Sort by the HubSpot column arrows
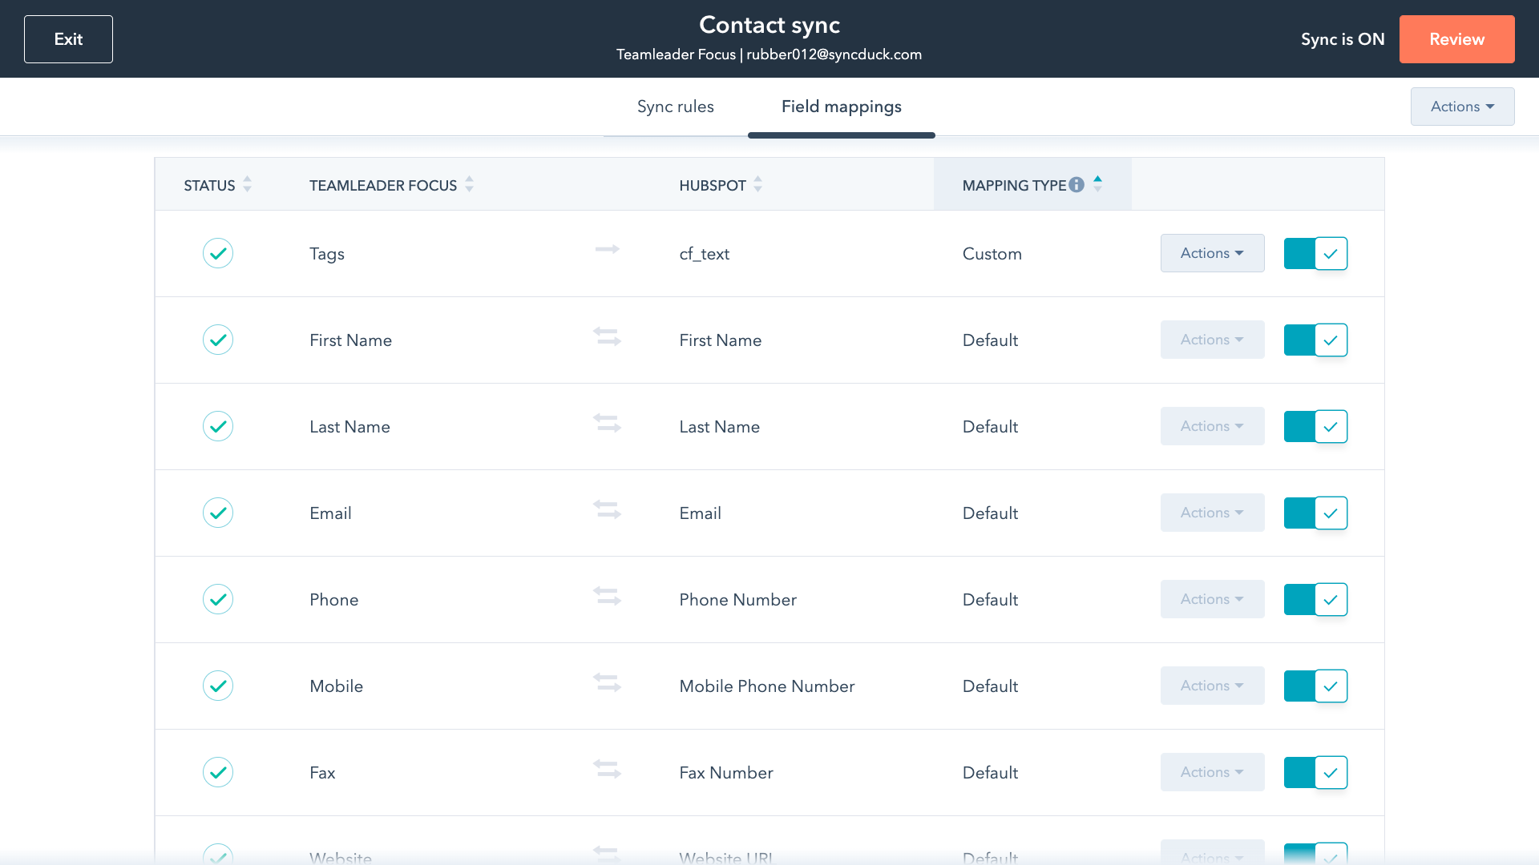Image resolution: width=1539 pixels, height=865 pixels. (x=757, y=185)
